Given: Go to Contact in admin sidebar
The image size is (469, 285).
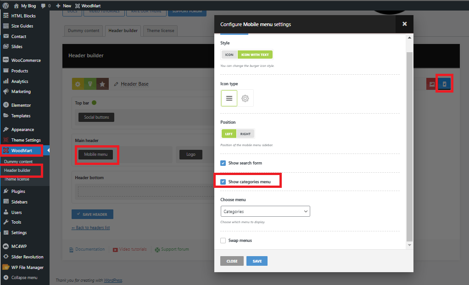Looking at the screenshot, I should 19,37.
